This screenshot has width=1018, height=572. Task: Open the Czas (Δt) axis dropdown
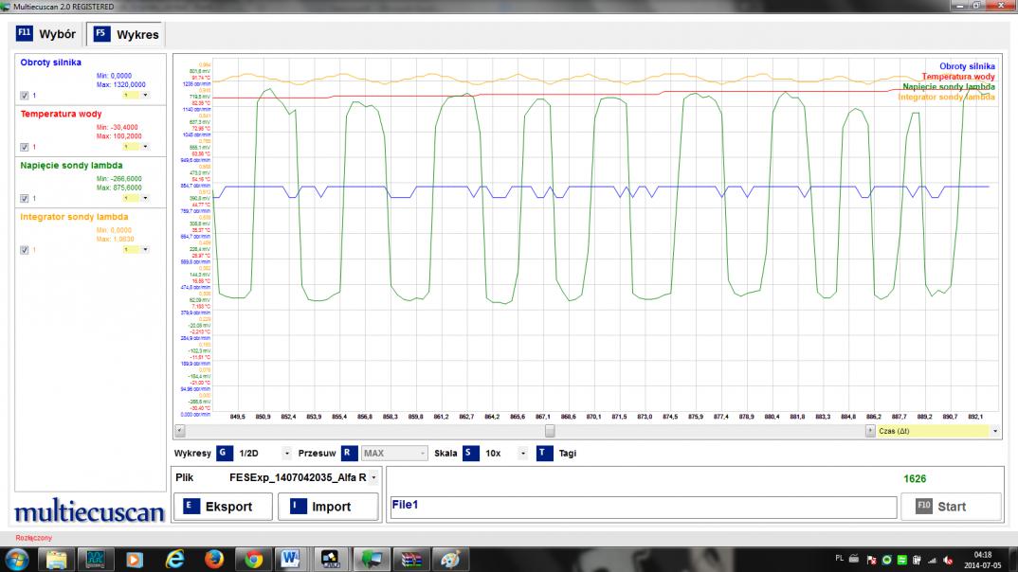pos(994,431)
